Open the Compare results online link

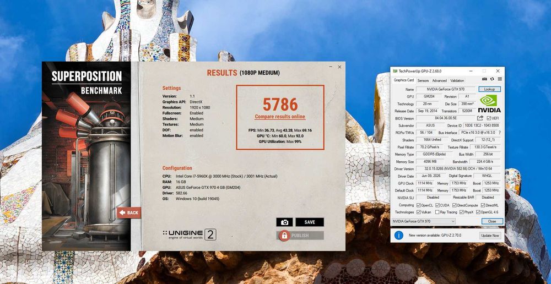pyautogui.click(x=280, y=117)
